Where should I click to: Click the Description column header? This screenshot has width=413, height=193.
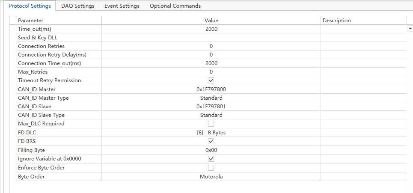pyautogui.click(x=336, y=21)
